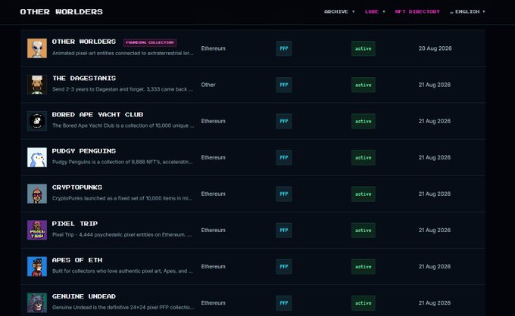Click the date in the Genuine Undead row

(435, 303)
